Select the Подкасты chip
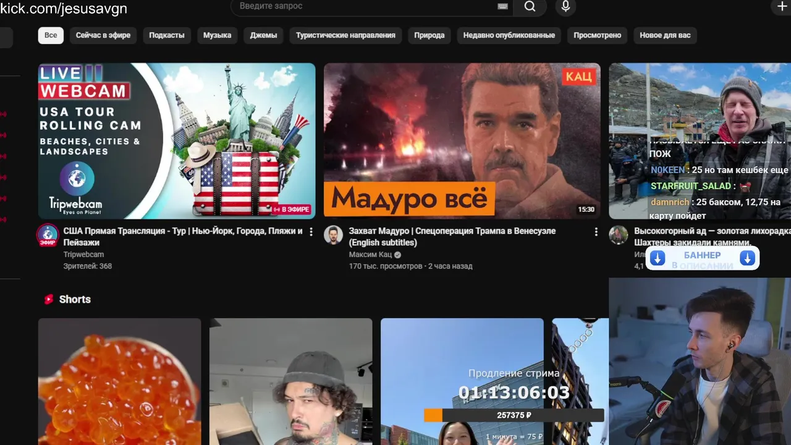 [x=167, y=35]
